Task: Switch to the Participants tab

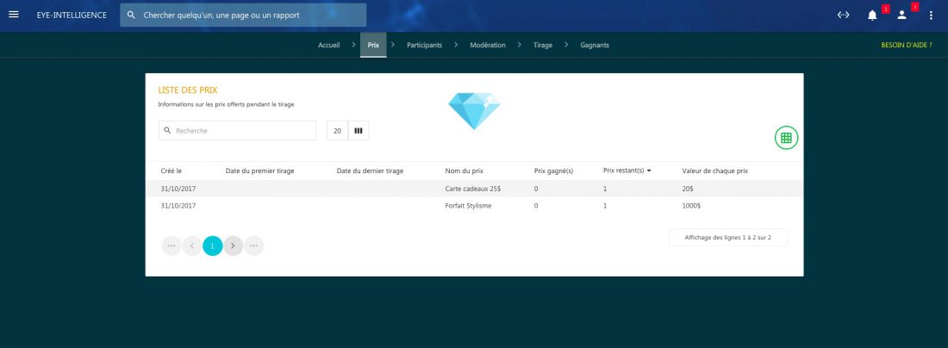Action: click(424, 45)
